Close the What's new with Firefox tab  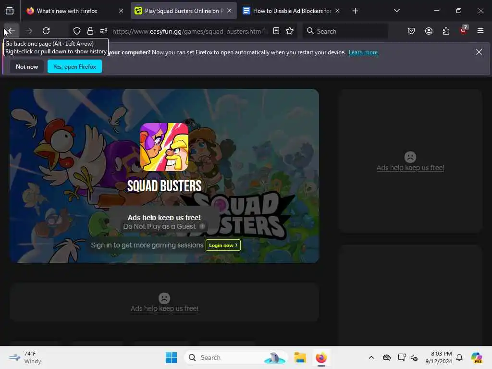(121, 11)
